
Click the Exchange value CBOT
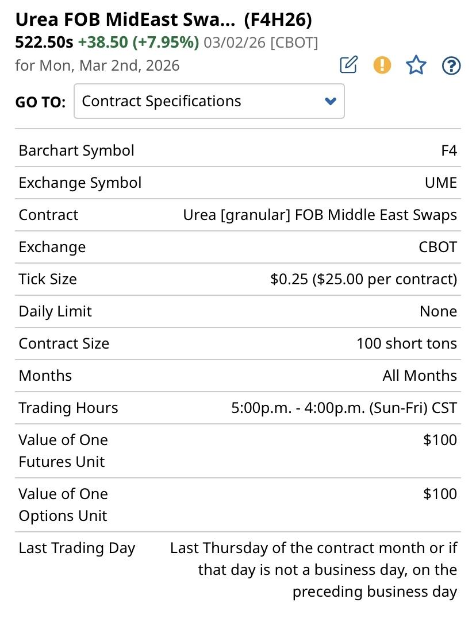coord(438,248)
